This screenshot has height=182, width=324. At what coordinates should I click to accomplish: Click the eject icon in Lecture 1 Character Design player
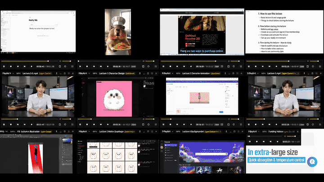point(108,124)
